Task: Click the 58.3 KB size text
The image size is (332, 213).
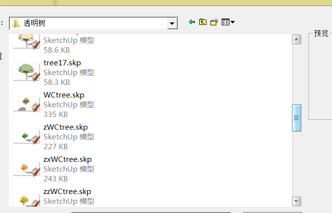Action: click(x=57, y=82)
